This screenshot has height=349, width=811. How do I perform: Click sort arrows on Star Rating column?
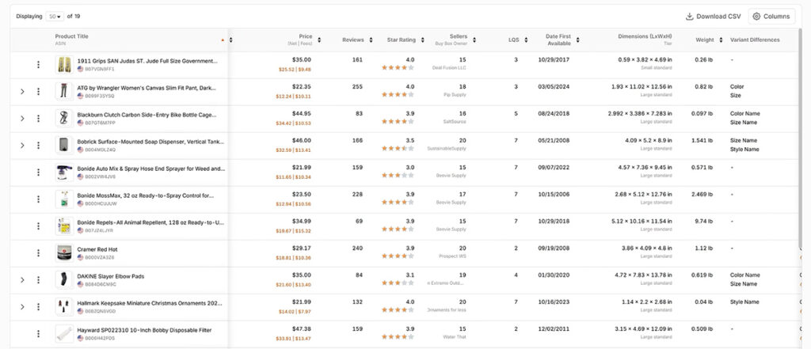[x=422, y=40]
